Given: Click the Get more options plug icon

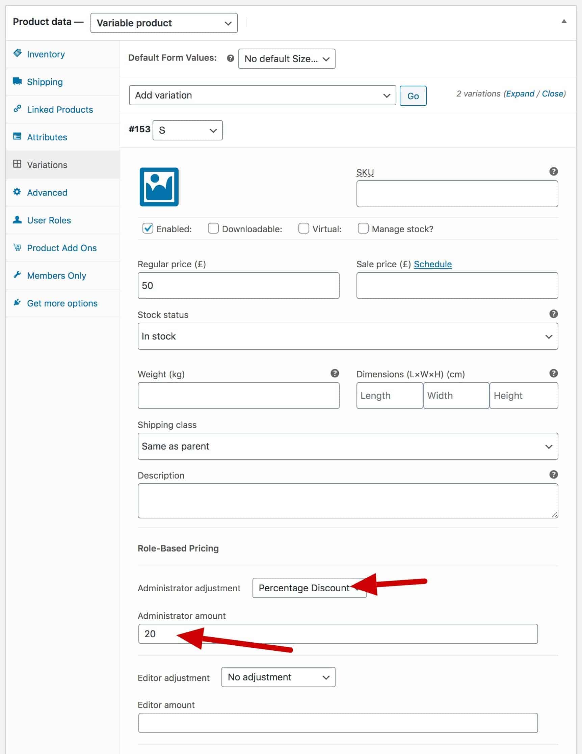Looking at the screenshot, I should (x=17, y=302).
